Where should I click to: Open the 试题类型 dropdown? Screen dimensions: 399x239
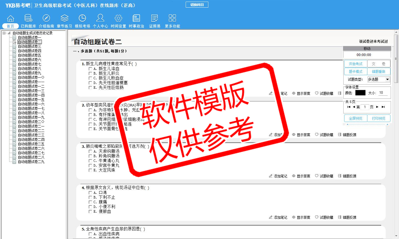tap(387, 80)
